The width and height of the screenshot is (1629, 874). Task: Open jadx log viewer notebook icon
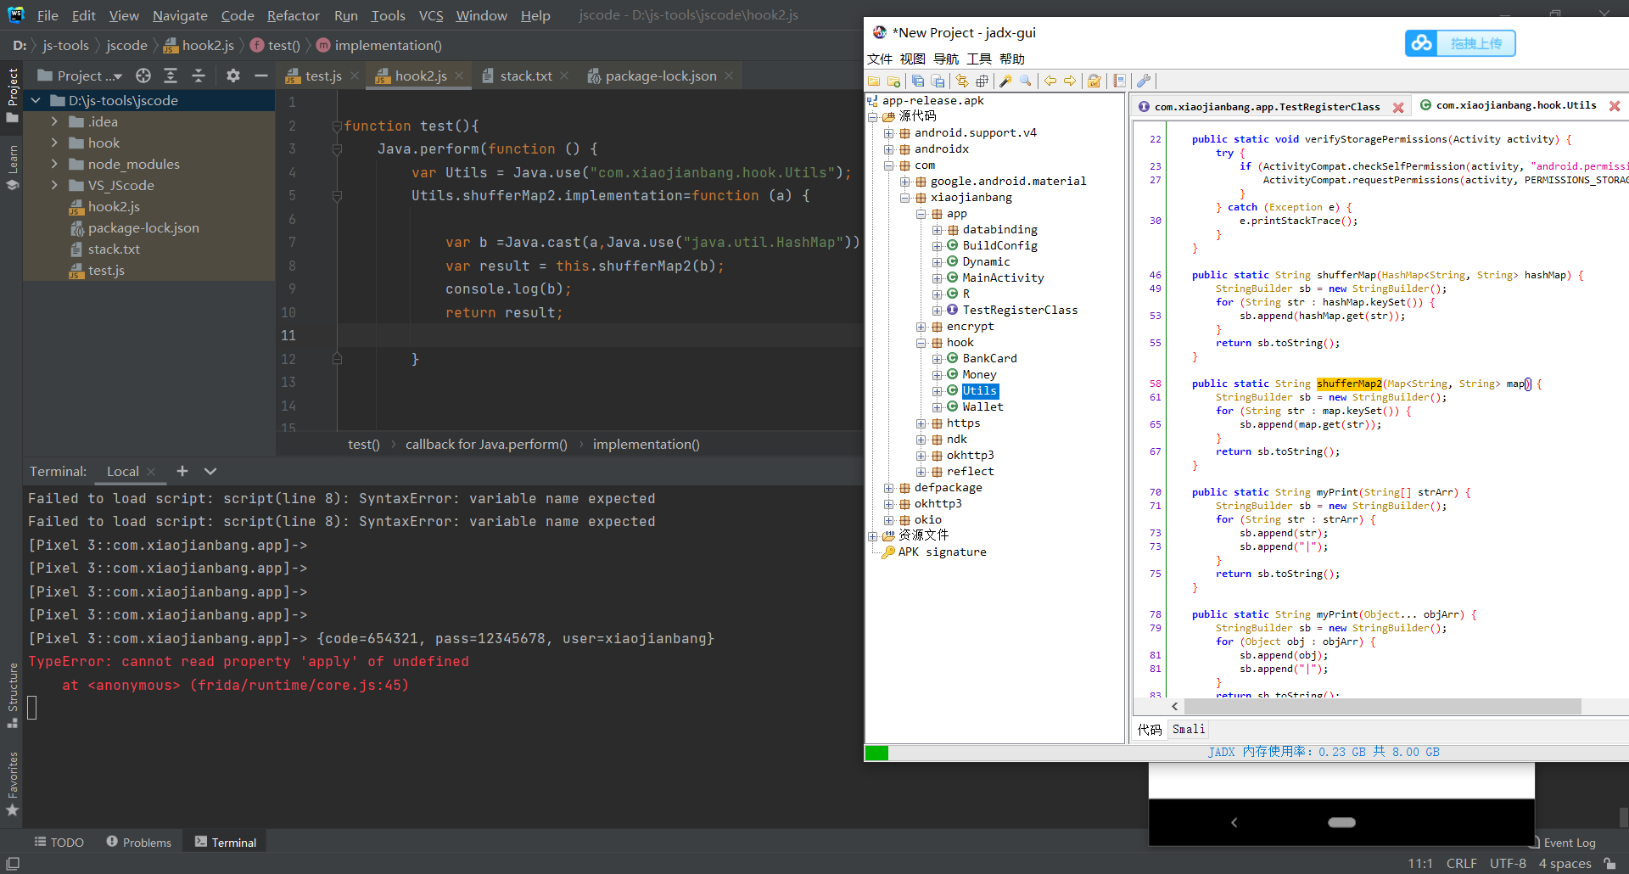(1119, 81)
